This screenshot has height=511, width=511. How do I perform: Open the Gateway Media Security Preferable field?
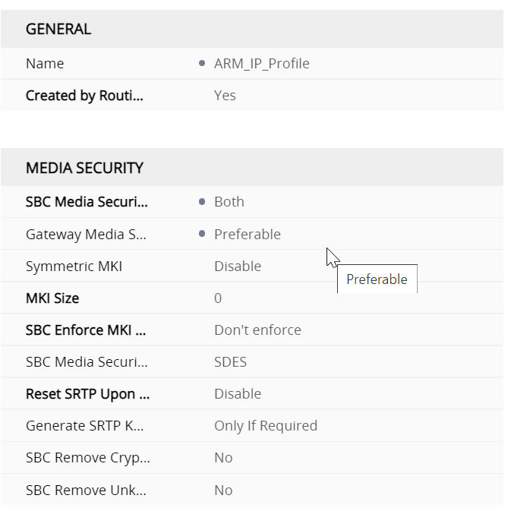(x=247, y=234)
